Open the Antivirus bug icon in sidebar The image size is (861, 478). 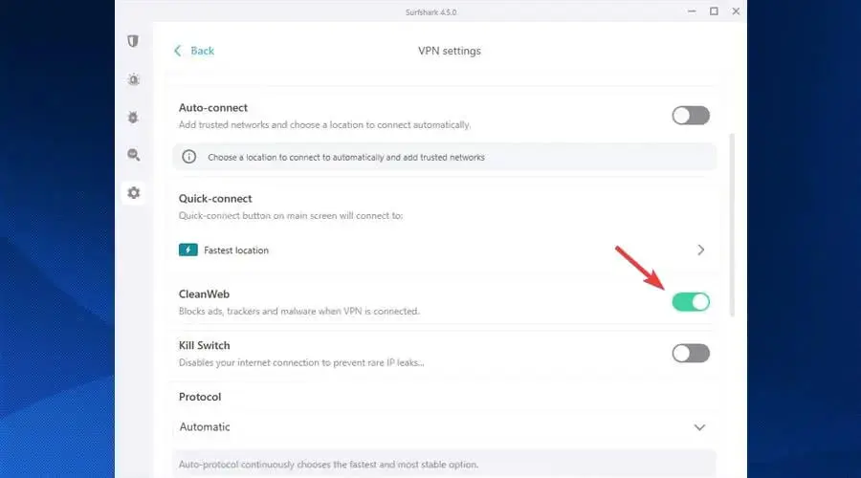click(x=133, y=117)
